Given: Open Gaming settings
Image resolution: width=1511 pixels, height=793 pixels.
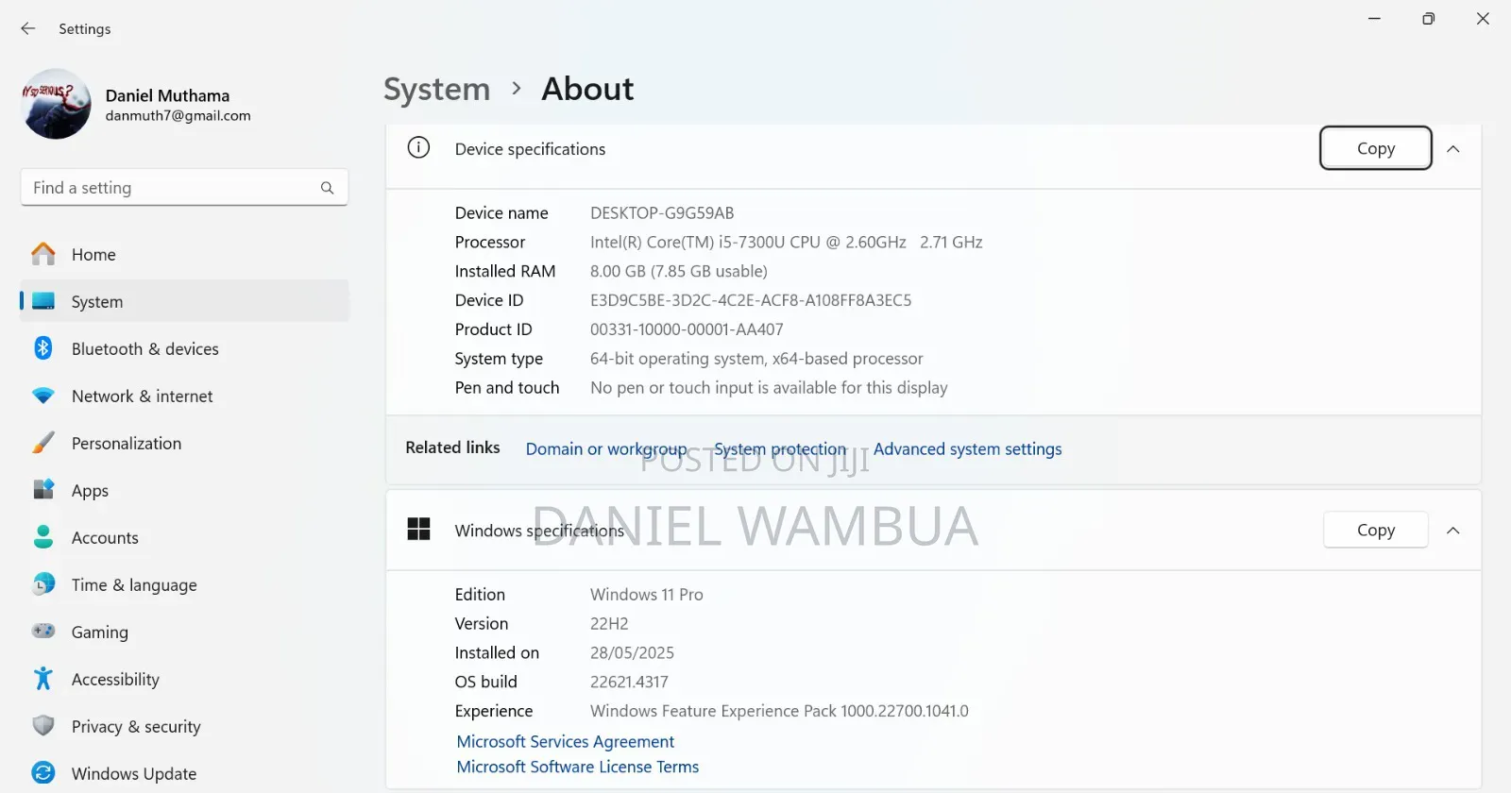Looking at the screenshot, I should [185, 632].
